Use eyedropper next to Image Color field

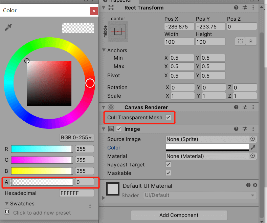pyautogui.click(x=253, y=147)
